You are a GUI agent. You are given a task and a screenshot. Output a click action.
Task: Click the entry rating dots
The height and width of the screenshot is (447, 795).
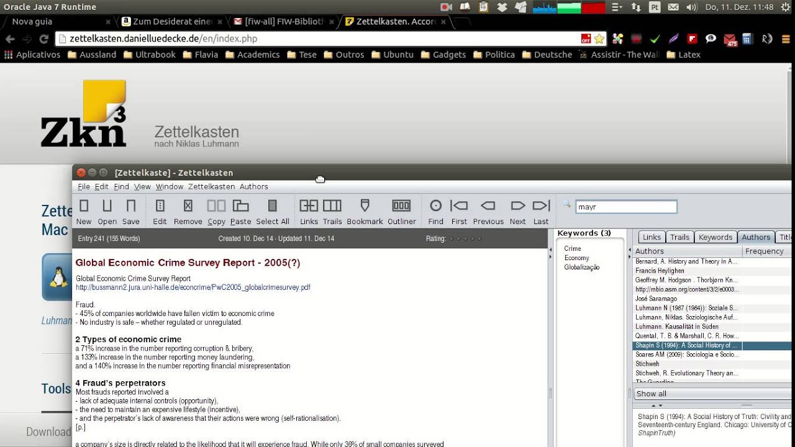coord(465,238)
